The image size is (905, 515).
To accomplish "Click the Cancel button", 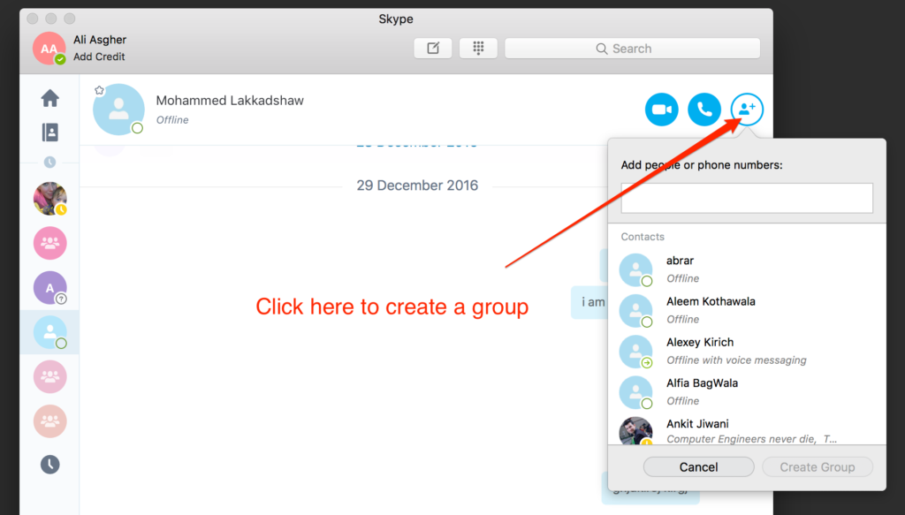I will [x=698, y=467].
